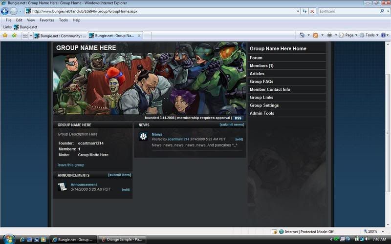Viewport: 391px width, 244px height.
Task: Click the Admin Tools link
Action: (x=262, y=113)
